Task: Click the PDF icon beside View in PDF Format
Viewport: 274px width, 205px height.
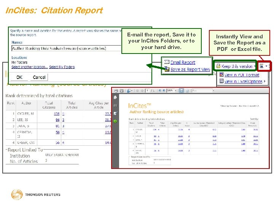Action: tap(221, 75)
